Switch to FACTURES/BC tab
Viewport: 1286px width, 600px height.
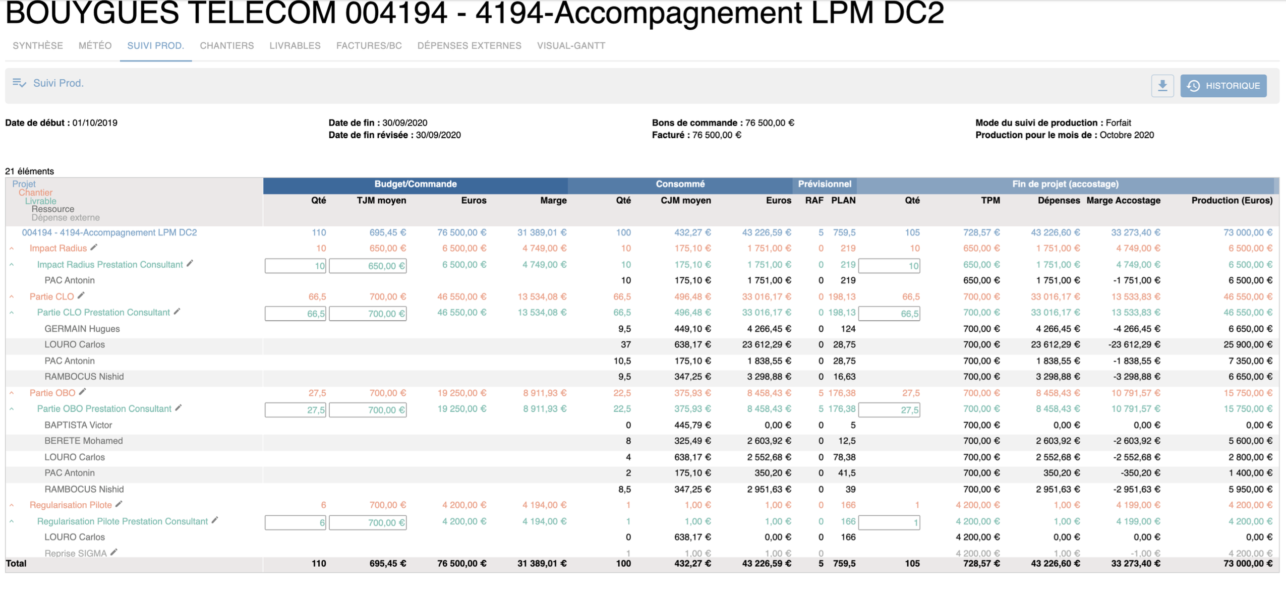click(369, 46)
